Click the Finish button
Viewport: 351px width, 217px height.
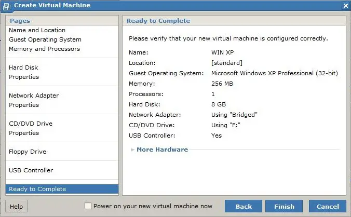(x=284, y=206)
